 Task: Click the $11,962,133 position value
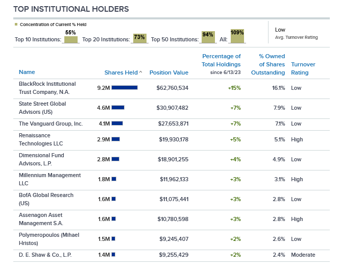point(174,179)
